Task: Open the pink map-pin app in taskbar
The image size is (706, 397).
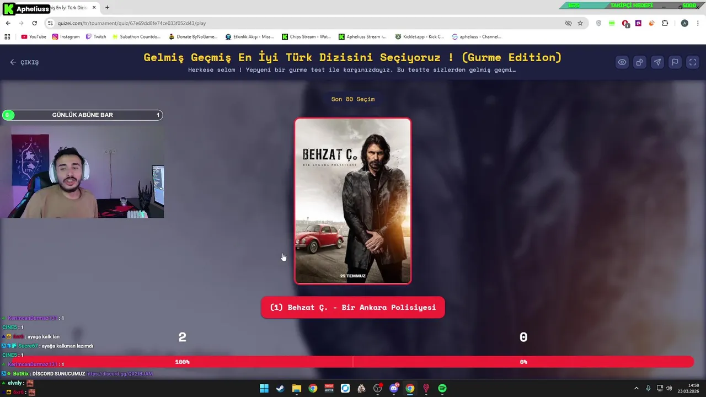Action: tap(426, 388)
